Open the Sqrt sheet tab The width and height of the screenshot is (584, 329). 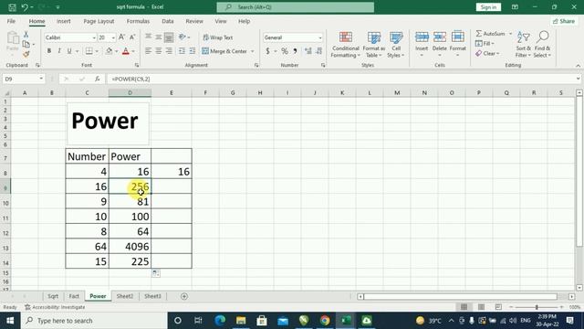pos(53,296)
